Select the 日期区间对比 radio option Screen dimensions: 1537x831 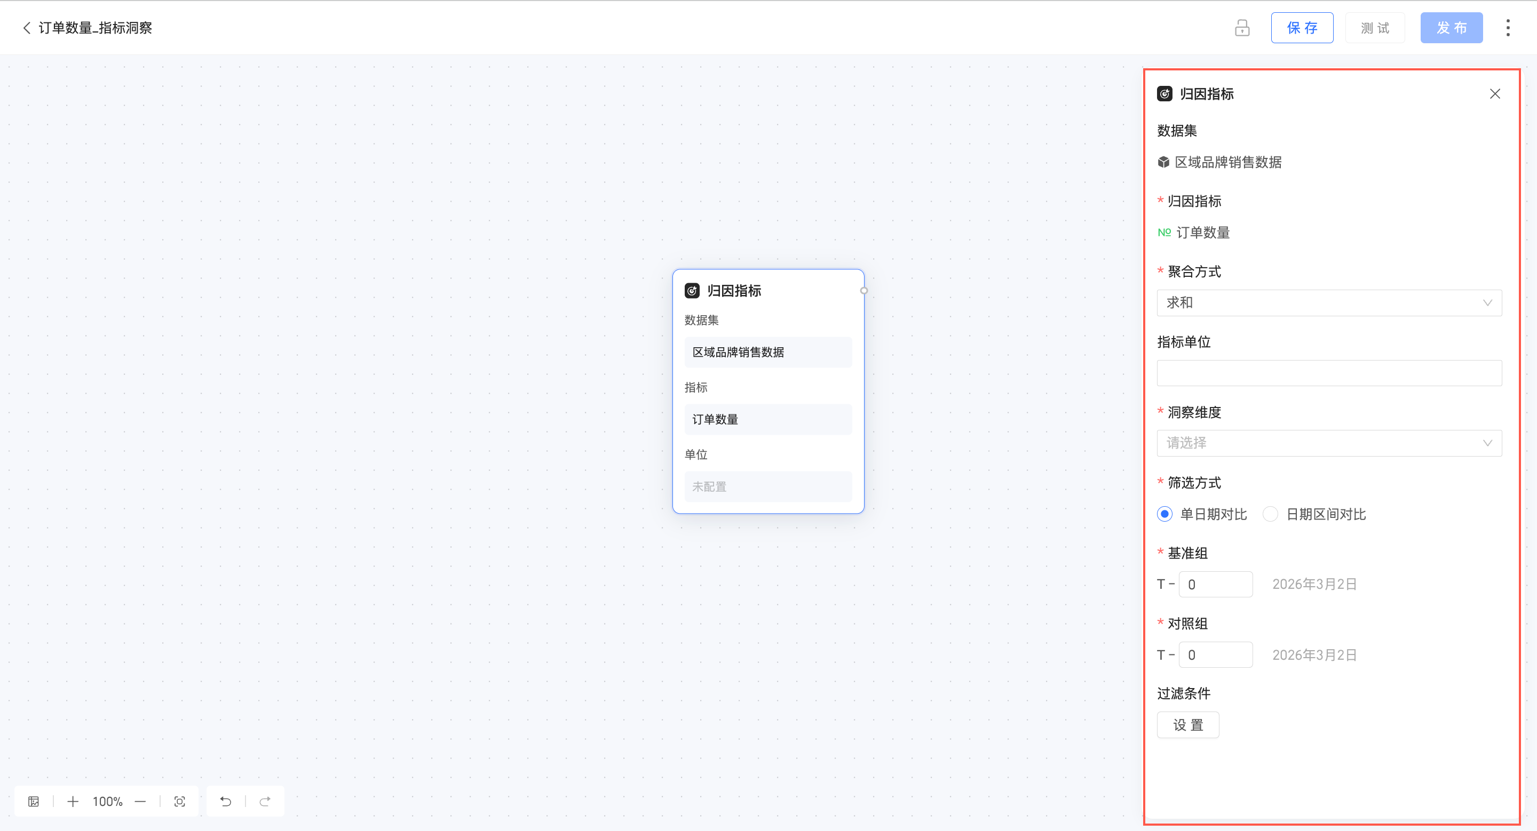pyautogui.click(x=1270, y=514)
